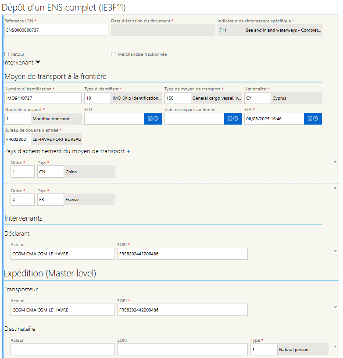Click the Moyen de transport à la frontière heading
343x358 pixels.
[x=55, y=76]
